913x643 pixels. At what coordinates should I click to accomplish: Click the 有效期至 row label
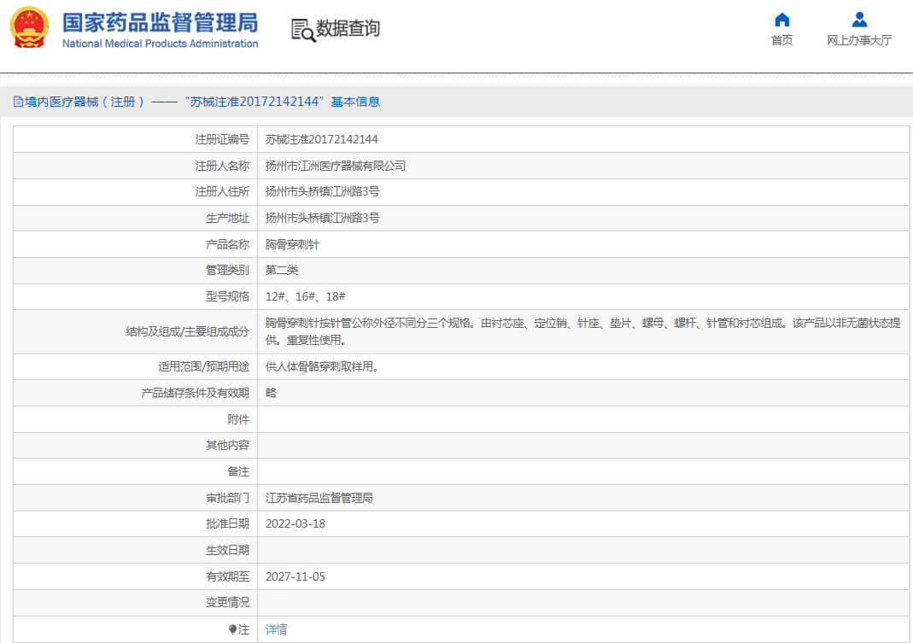tap(228, 576)
